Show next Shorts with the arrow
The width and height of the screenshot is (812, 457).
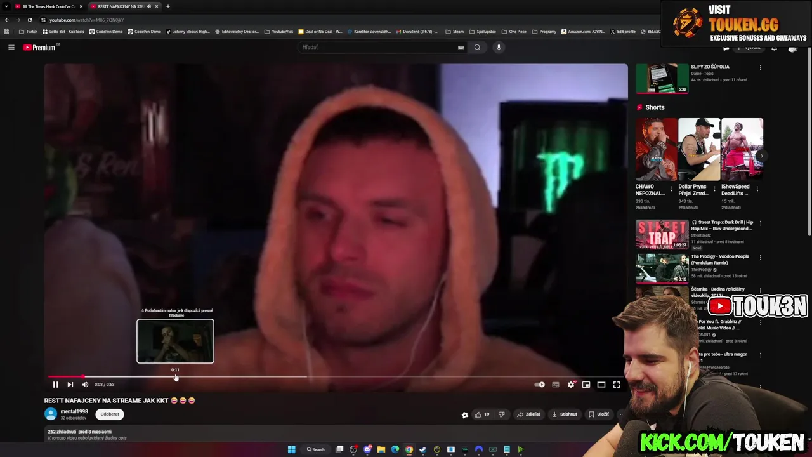coord(762,156)
